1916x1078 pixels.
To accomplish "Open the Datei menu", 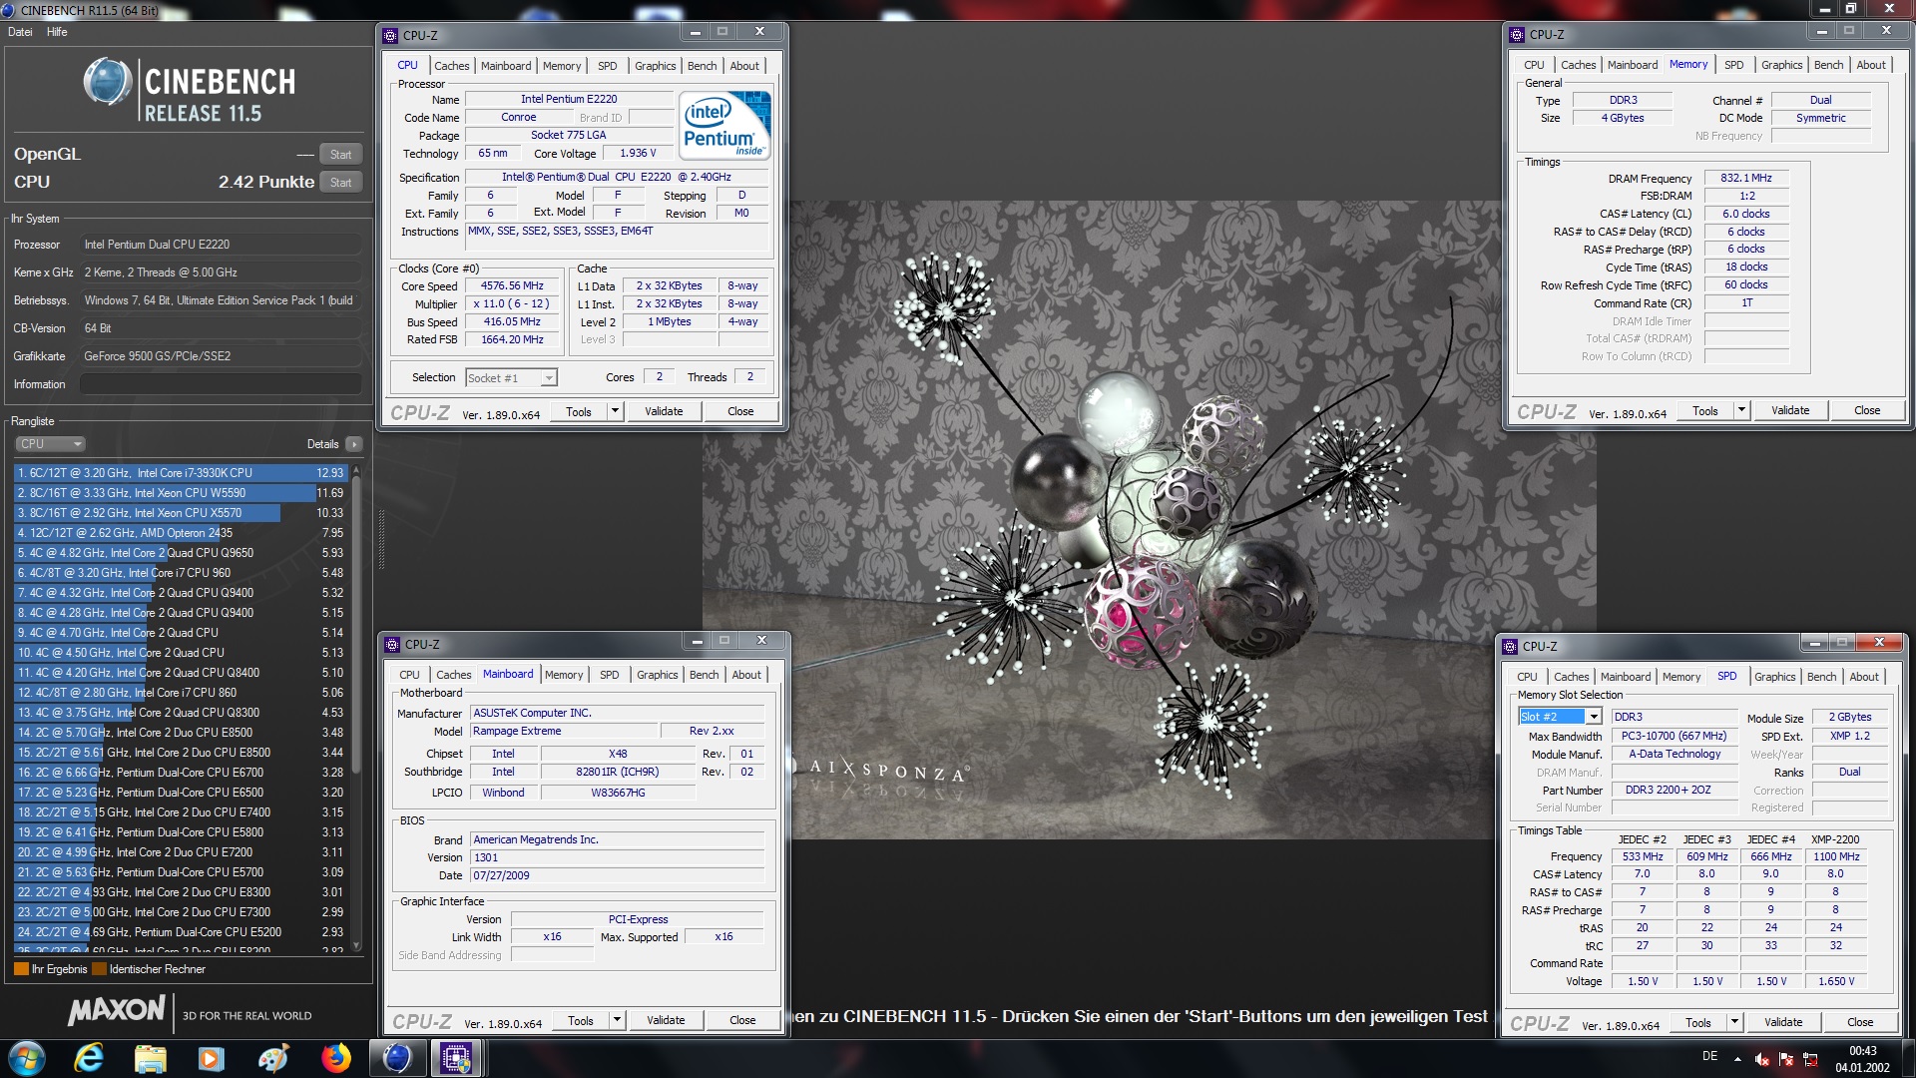I will [x=20, y=32].
